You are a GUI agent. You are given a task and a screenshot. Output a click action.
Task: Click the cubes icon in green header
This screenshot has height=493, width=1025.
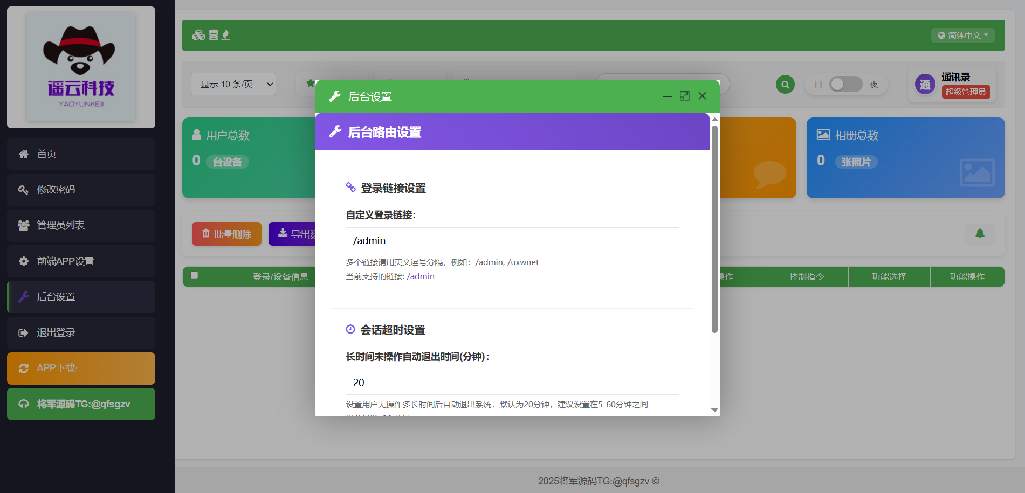(x=198, y=36)
